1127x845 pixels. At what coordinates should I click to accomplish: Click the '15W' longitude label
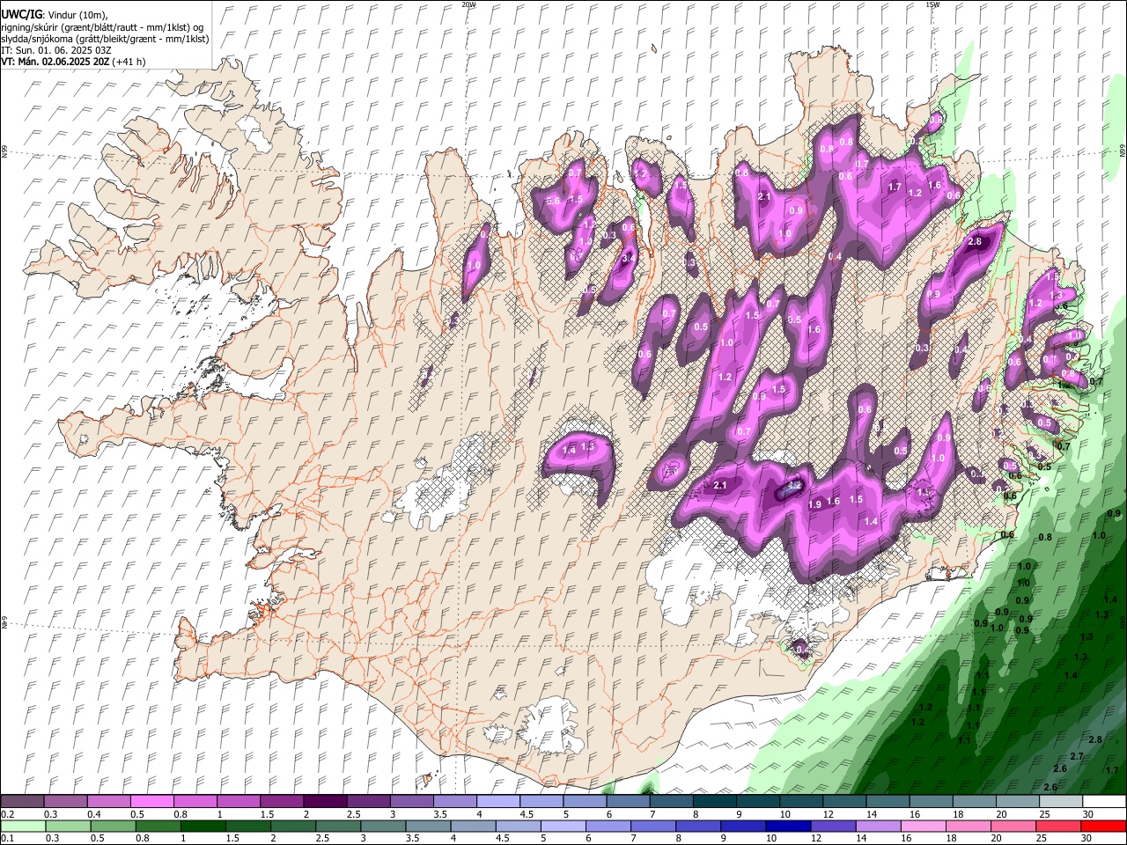point(932,4)
